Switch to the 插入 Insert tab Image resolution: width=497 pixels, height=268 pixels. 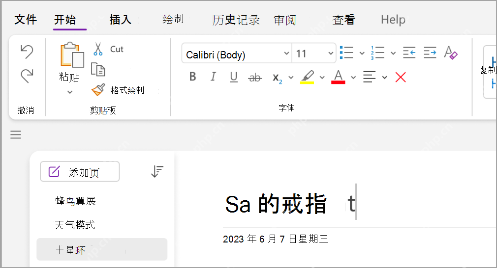(x=120, y=20)
